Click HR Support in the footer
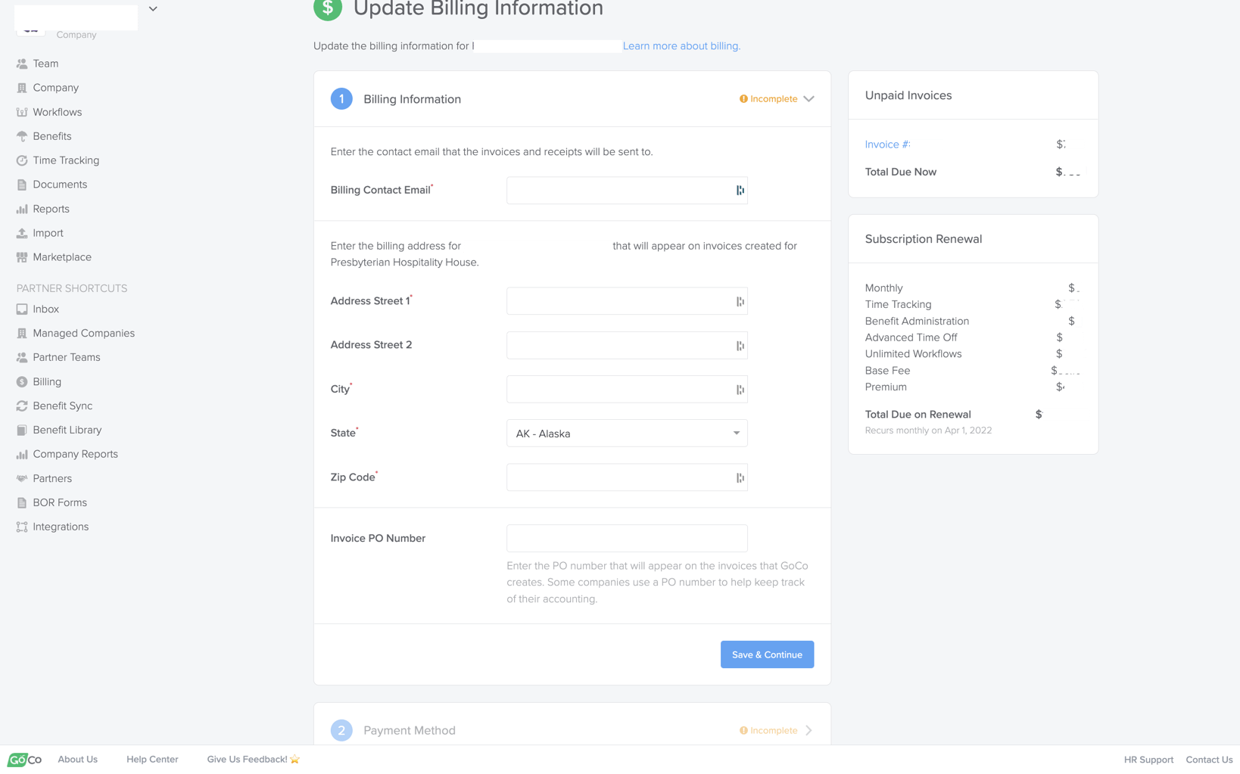This screenshot has height=774, width=1240. (x=1148, y=760)
